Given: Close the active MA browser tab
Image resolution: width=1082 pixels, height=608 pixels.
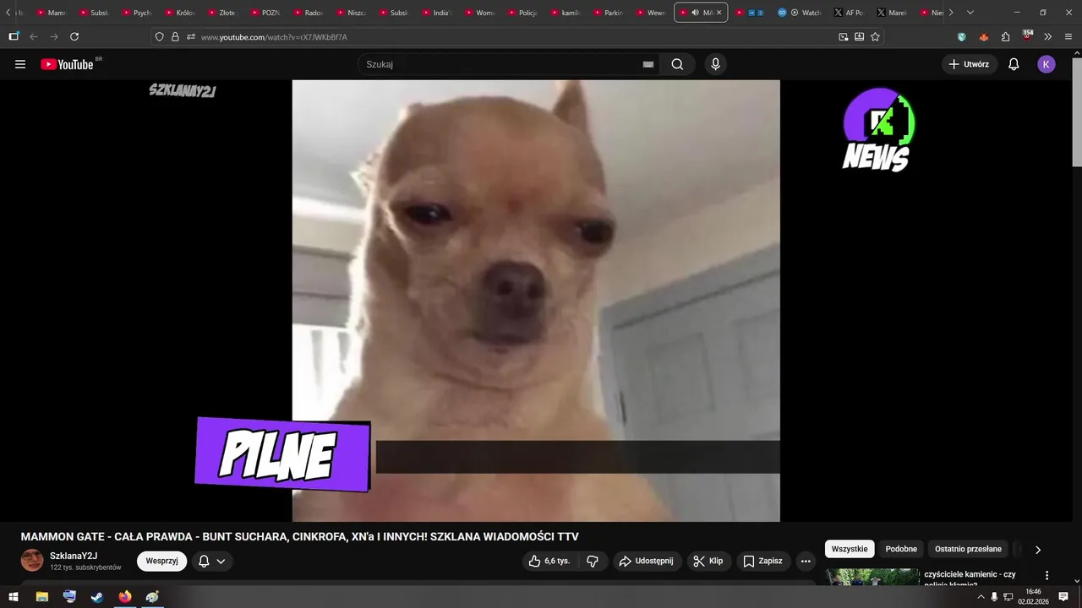Looking at the screenshot, I should (x=719, y=13).
